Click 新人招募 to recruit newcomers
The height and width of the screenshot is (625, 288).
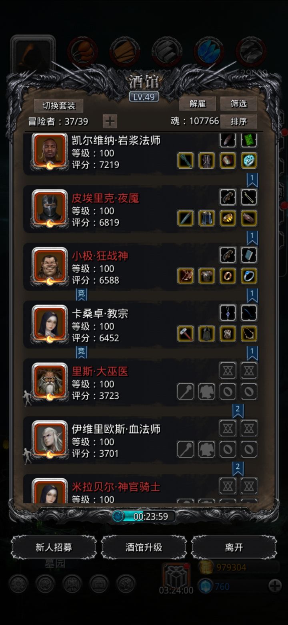[54, 547]
